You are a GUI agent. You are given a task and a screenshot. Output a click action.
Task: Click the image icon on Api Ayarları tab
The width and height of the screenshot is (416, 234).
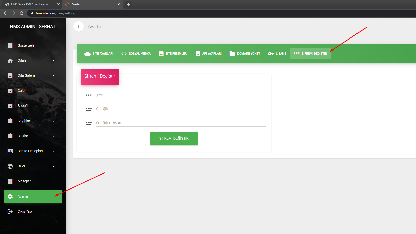198,54
